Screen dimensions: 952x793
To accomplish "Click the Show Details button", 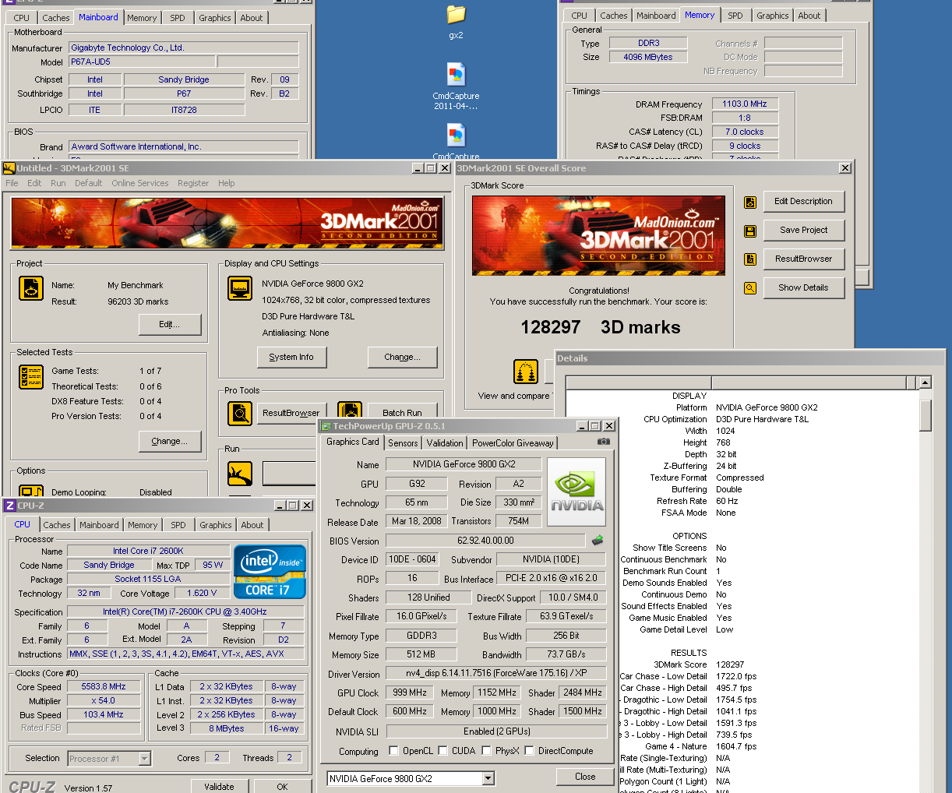I will point(804,287).
